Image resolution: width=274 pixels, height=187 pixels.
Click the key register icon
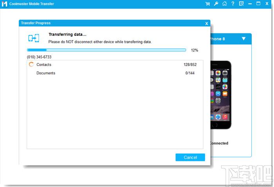pyautogui.click(x=216, y=4)
